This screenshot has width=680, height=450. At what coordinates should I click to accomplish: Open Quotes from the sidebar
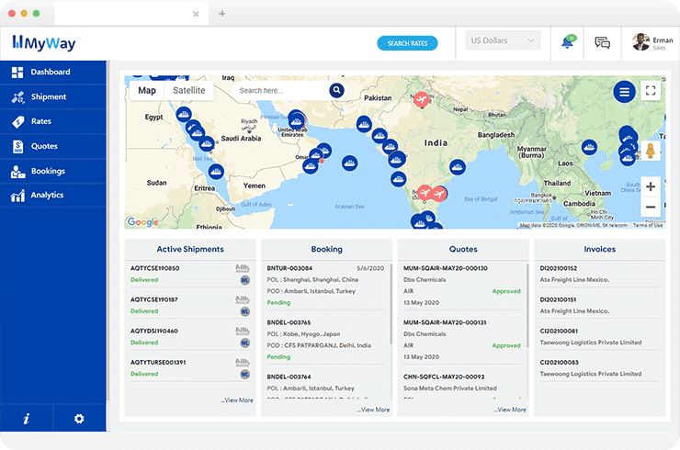point(53,146)
